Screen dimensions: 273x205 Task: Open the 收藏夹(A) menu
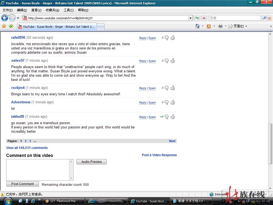point(52,10)
